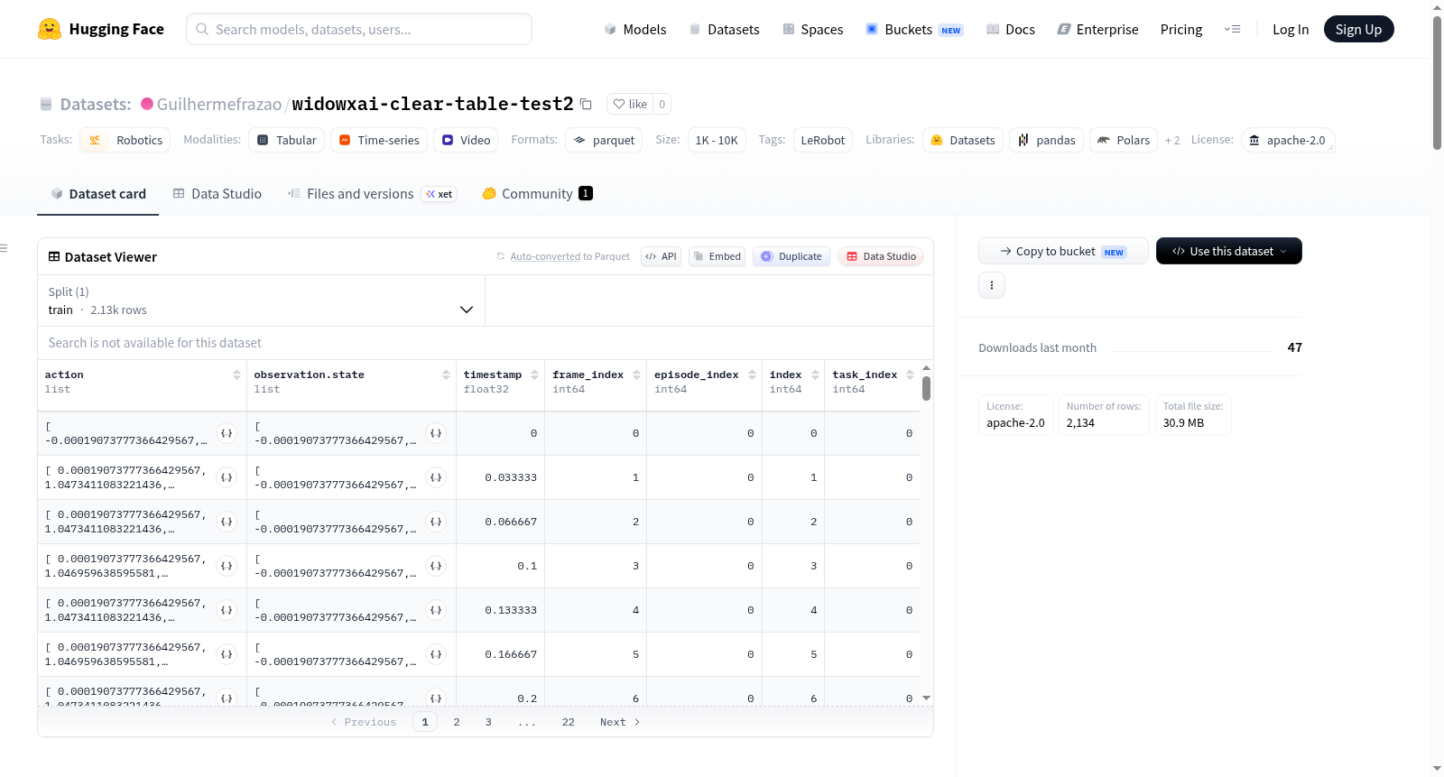Click the dataset table vertical scrollbar thumb
The image size is (1444, 777).
[926, 388]
